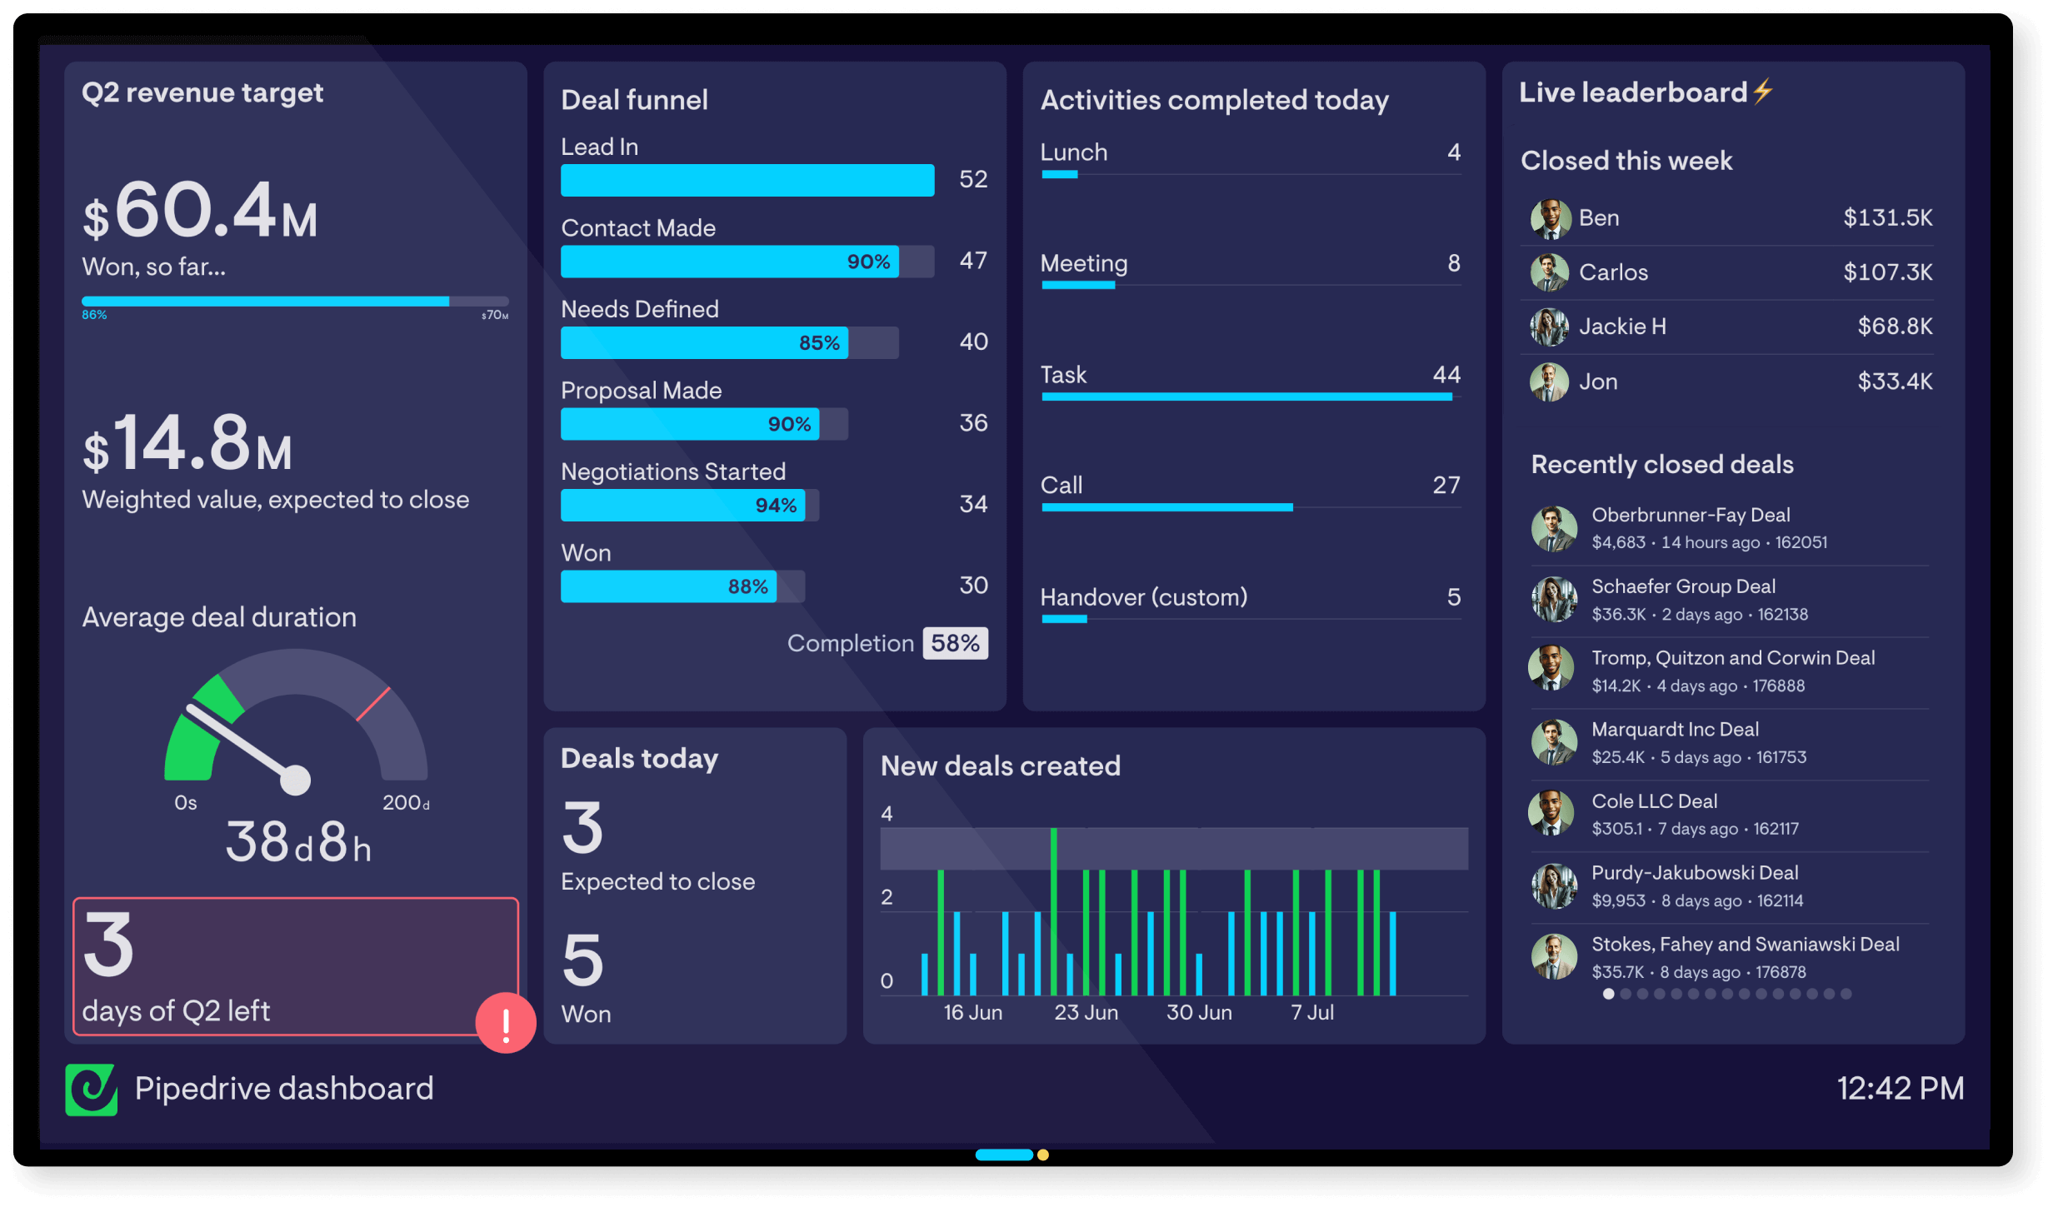Click the 12:42 PM clock
This screenshot has width=2053, height=1207.
(x=1901, y=1089)
